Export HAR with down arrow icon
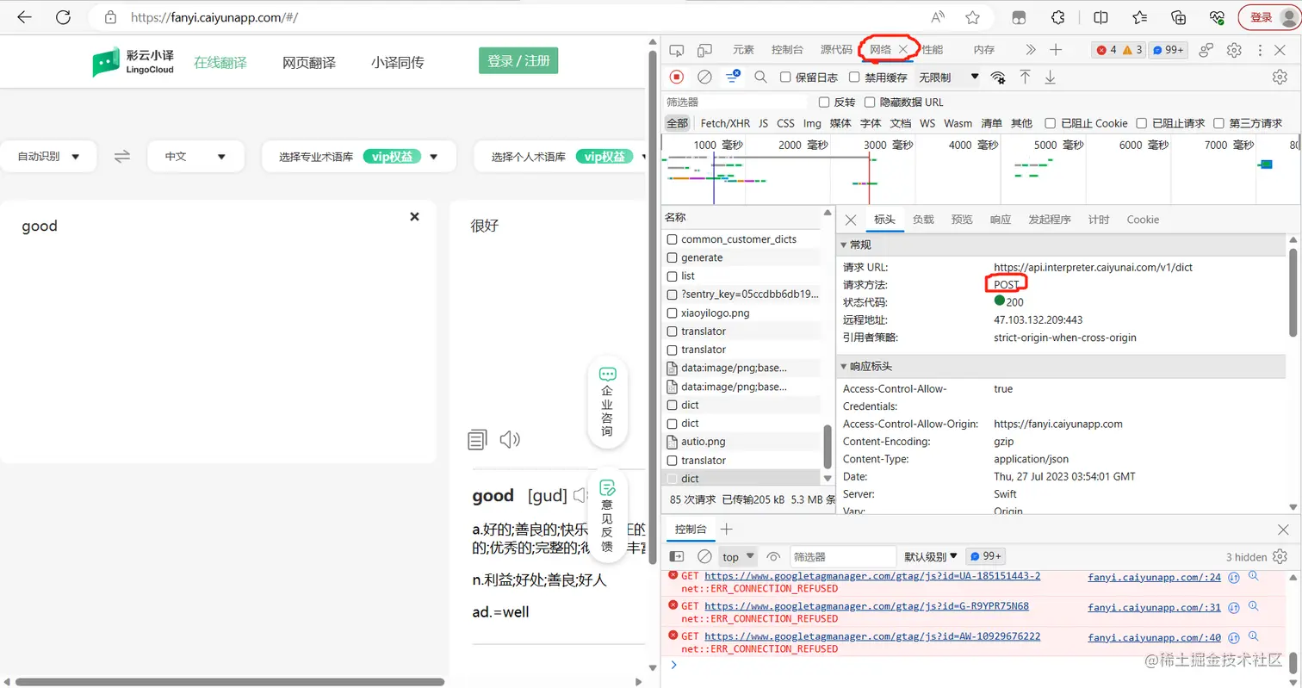 (x=1050, y=77)
